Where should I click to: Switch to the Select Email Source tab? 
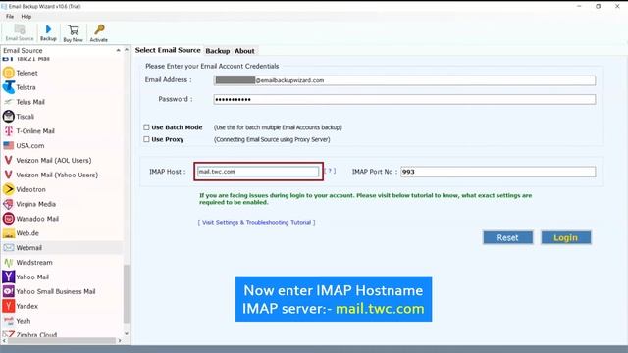click(168, 50)
